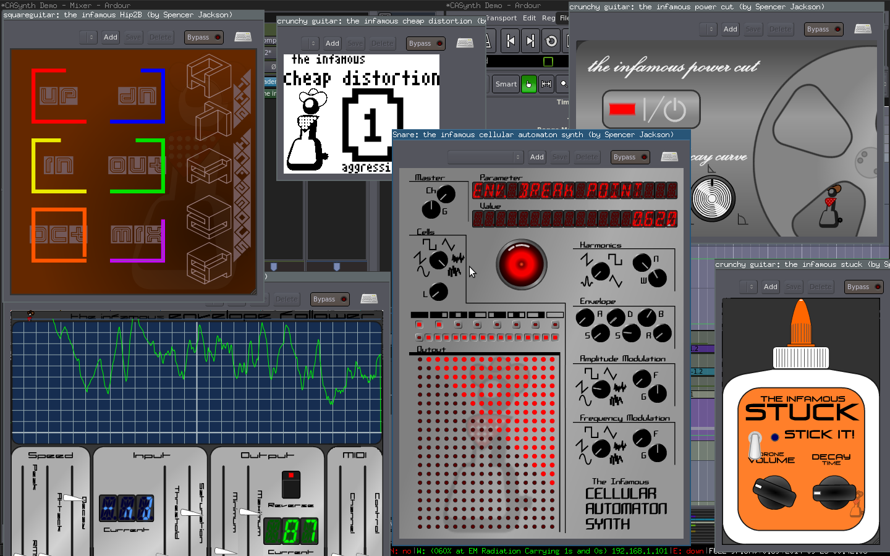This screenshot has height=556, width=890.
Task: Click the Range tool beside the Grab tool
Action: click(546, 84)
